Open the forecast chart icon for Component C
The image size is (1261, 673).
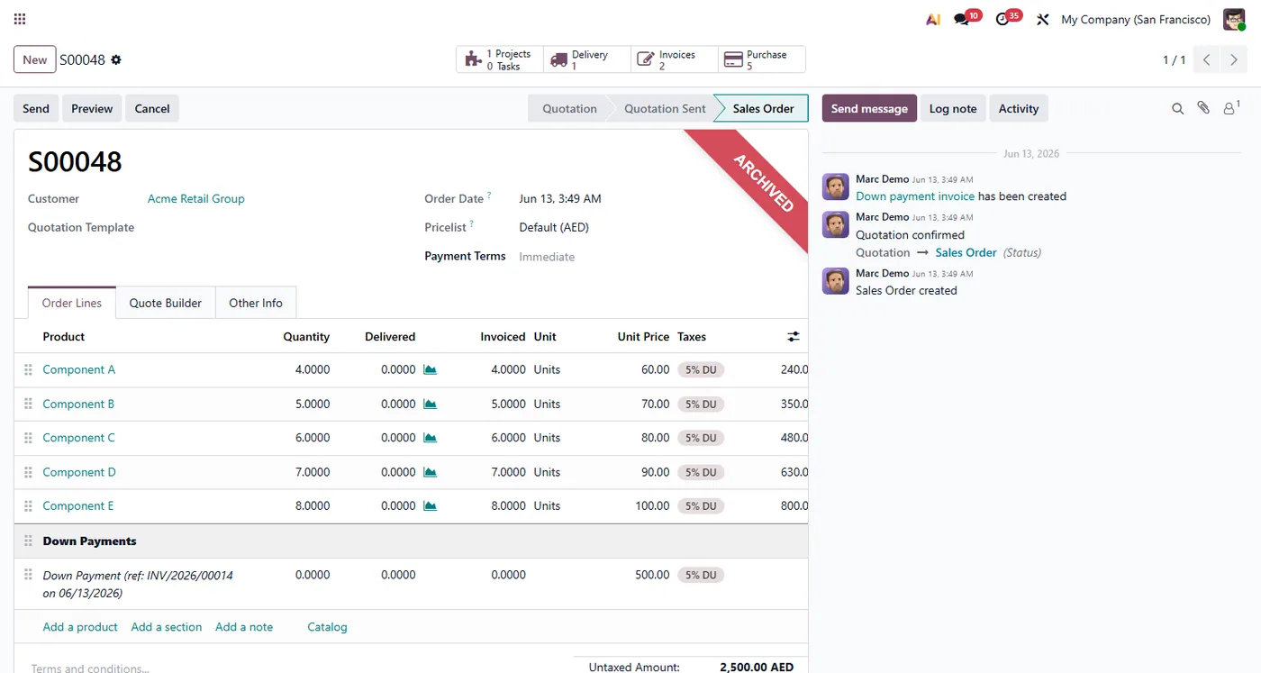(x=431, y=438)
